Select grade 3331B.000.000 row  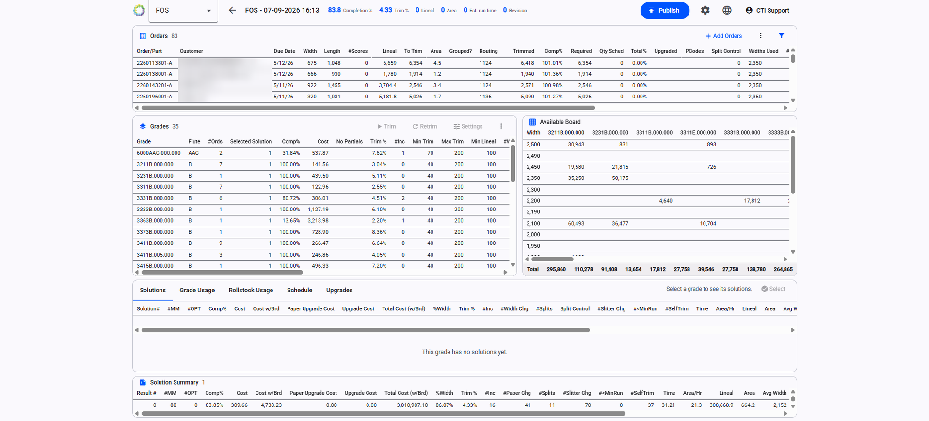tap(321, 198)
